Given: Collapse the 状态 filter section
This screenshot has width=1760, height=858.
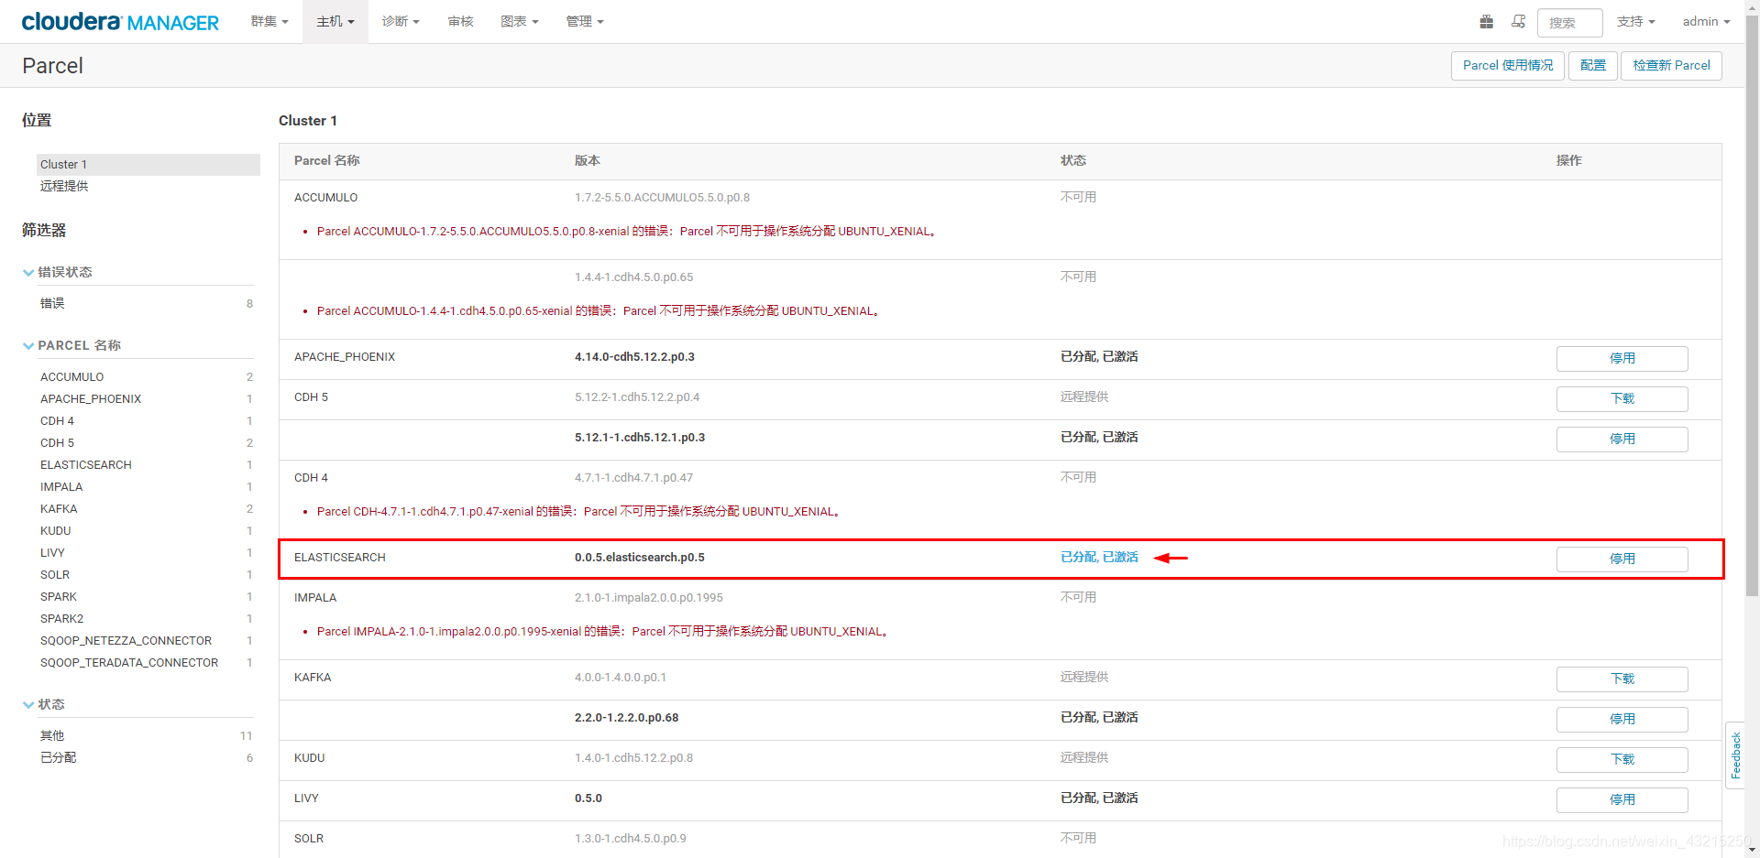Looking at the screenshot, I should click(44, 704).
